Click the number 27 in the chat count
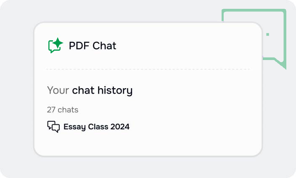296x178 pixels. 51,110
